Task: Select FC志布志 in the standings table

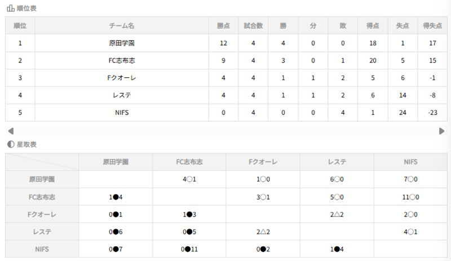Action: pyautogui.click(x=122, y=60)
